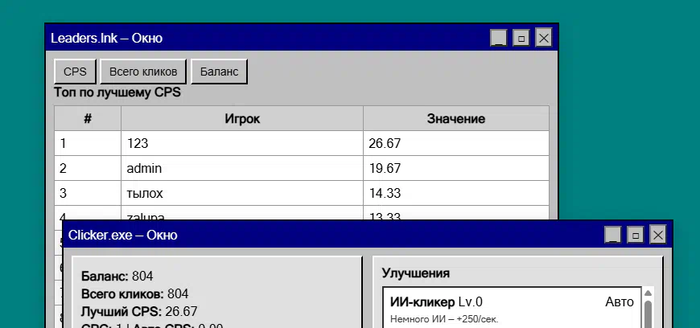
Task: Close the Clicker.exe window
Action: [x=658, y=235]
